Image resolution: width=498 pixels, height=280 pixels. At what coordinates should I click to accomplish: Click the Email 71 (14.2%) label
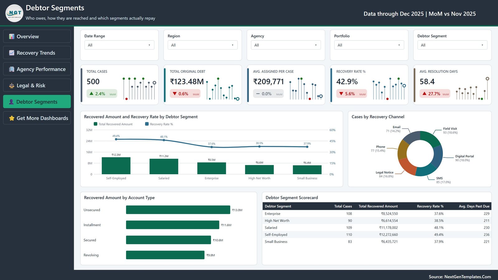(393, 129)
